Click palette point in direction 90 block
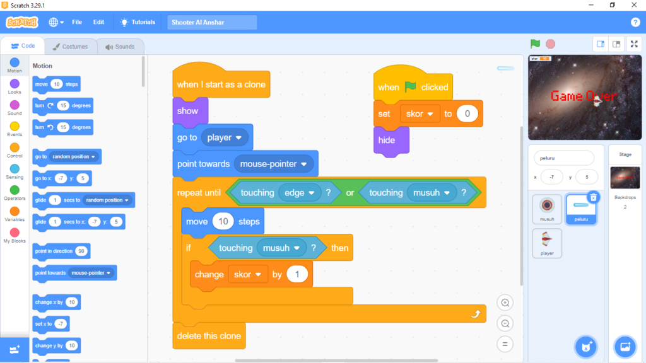646x363 pixels. [x=61, y=251]
